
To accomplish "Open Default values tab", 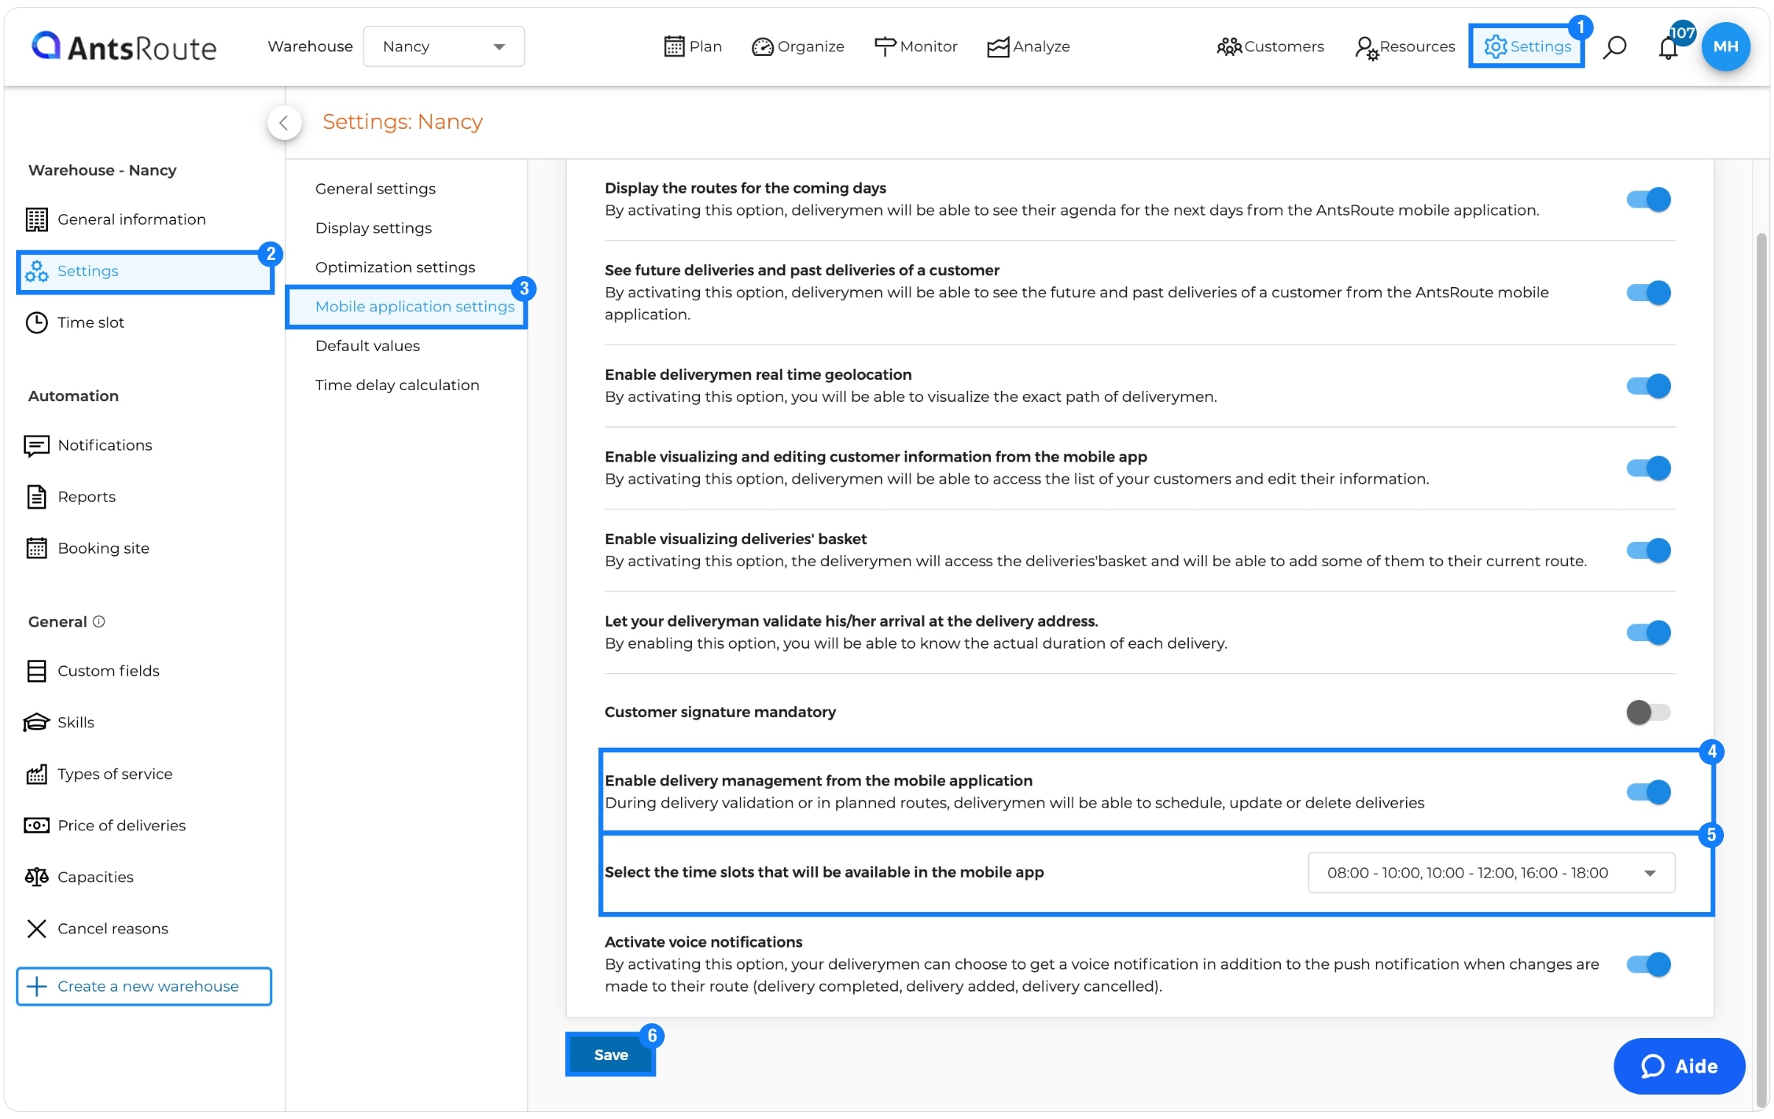I will [367, 346].
